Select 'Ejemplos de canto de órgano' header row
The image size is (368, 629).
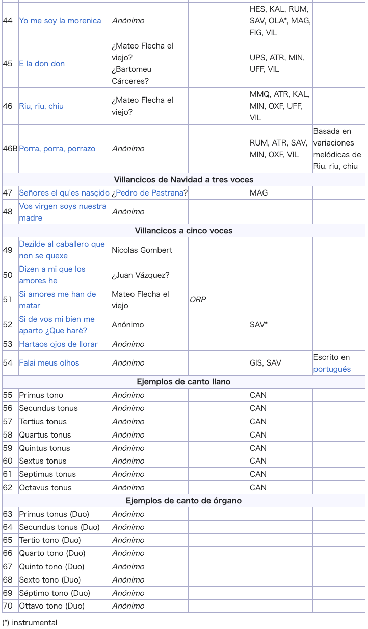click(183, 501)
